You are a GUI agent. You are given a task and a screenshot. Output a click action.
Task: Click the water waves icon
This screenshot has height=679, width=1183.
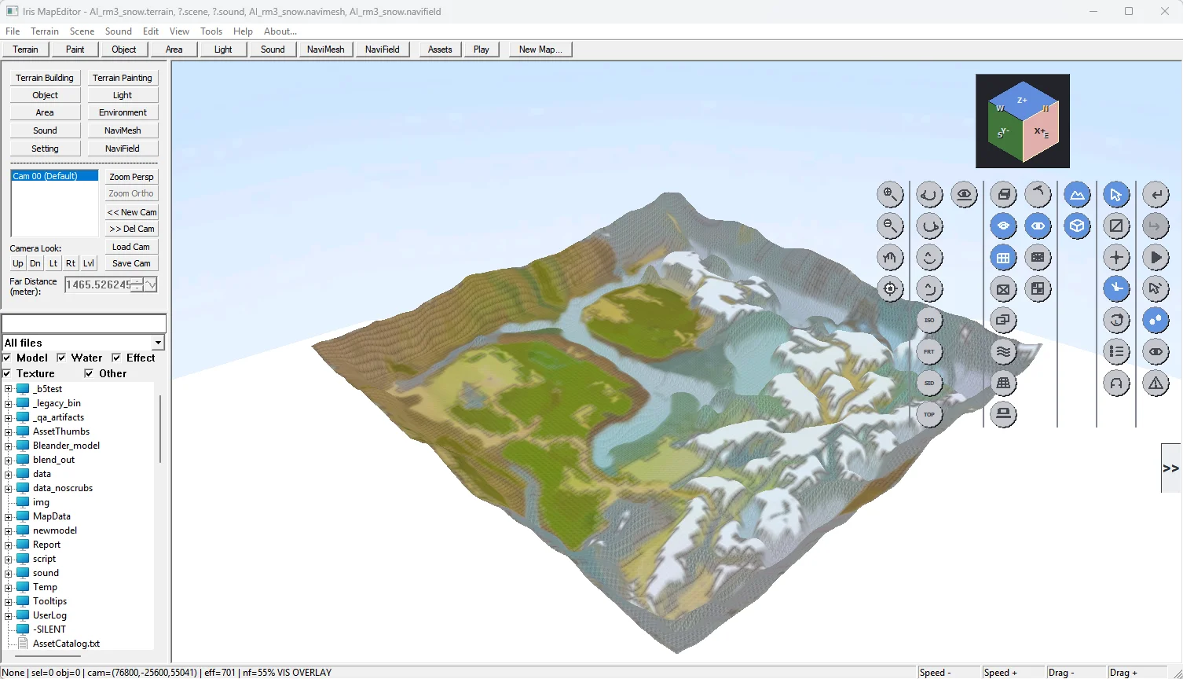pyautogui.click(x=1003, y=352)
